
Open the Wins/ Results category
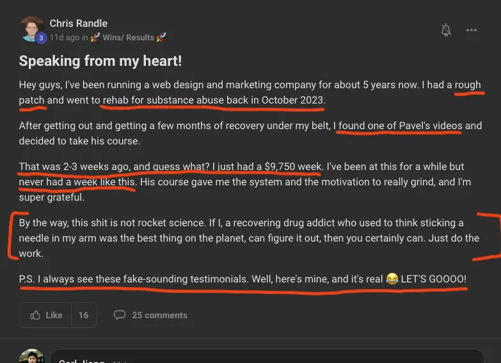[128, 38]
